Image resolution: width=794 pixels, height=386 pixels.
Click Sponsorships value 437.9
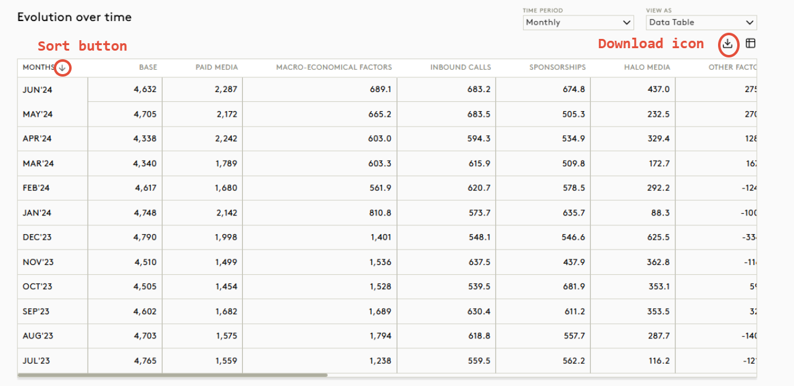574,262
